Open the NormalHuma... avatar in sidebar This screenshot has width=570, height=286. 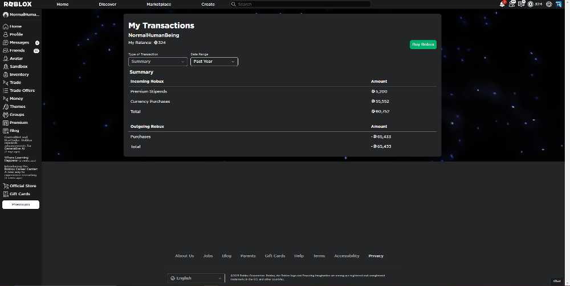click(x=6, y=14)
